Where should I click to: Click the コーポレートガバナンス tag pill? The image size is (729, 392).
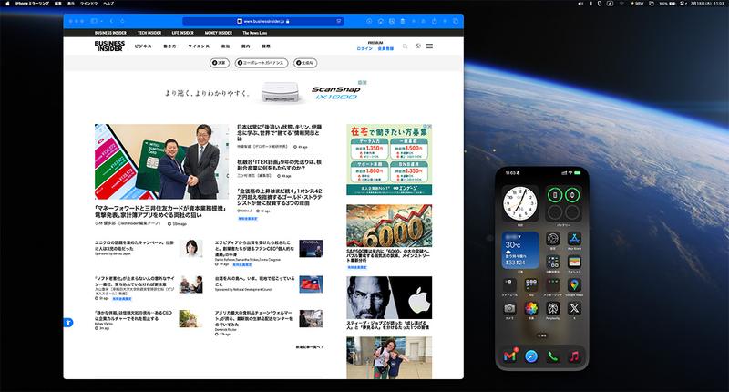pos(262,63)
